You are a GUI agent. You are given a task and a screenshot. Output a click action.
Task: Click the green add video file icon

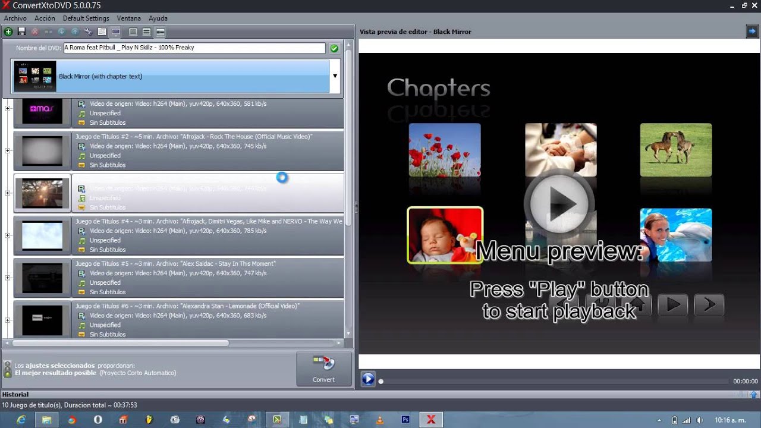click(x=8, y=32)
